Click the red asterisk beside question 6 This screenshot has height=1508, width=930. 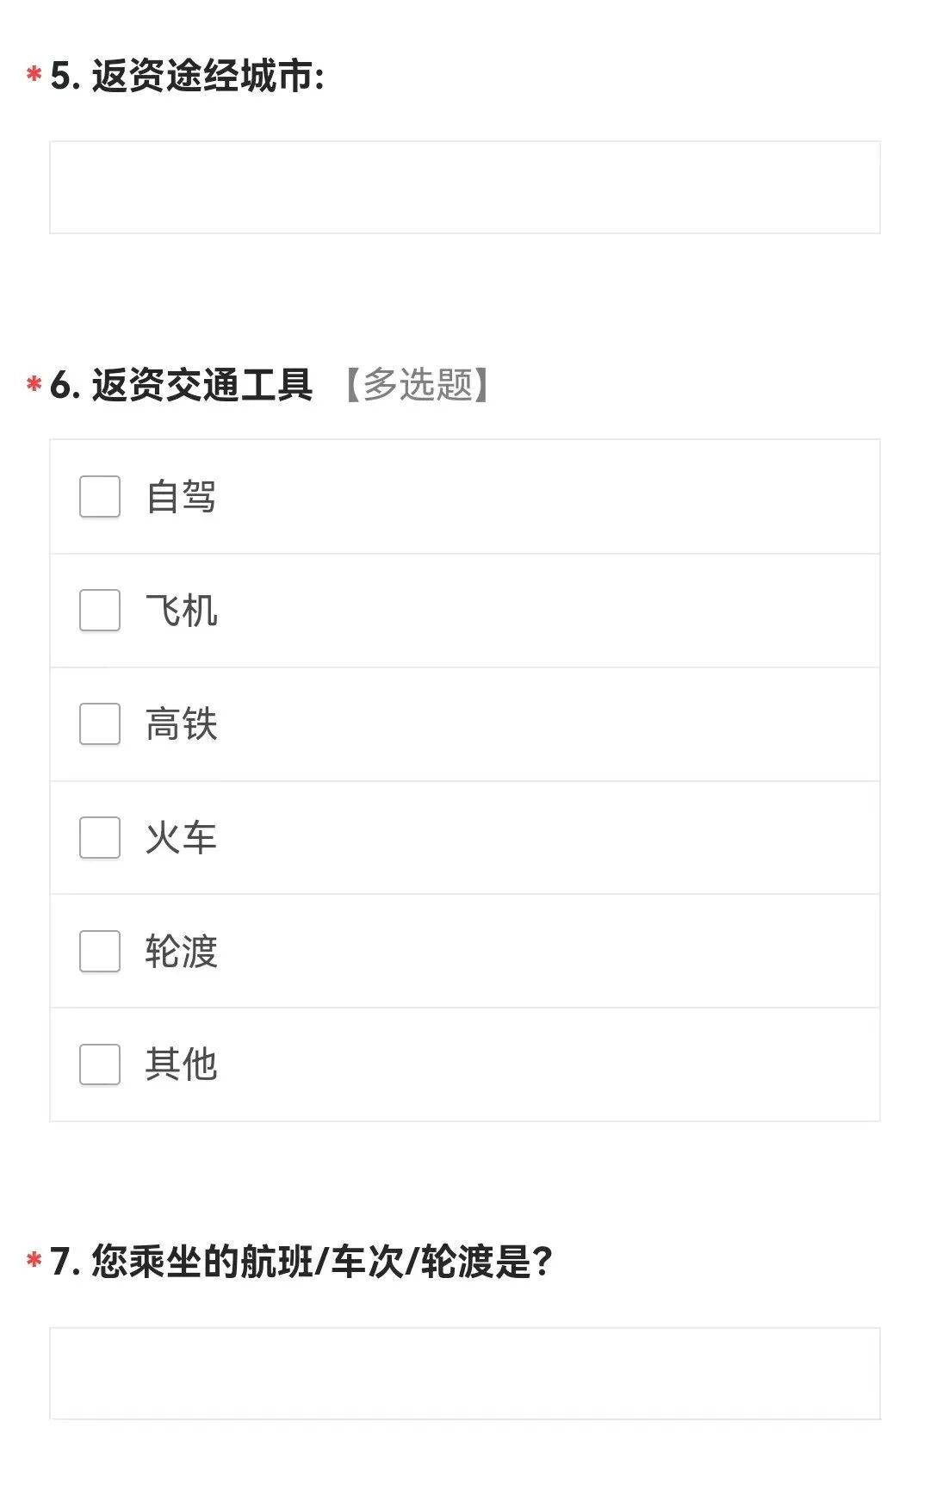[34, 383]
